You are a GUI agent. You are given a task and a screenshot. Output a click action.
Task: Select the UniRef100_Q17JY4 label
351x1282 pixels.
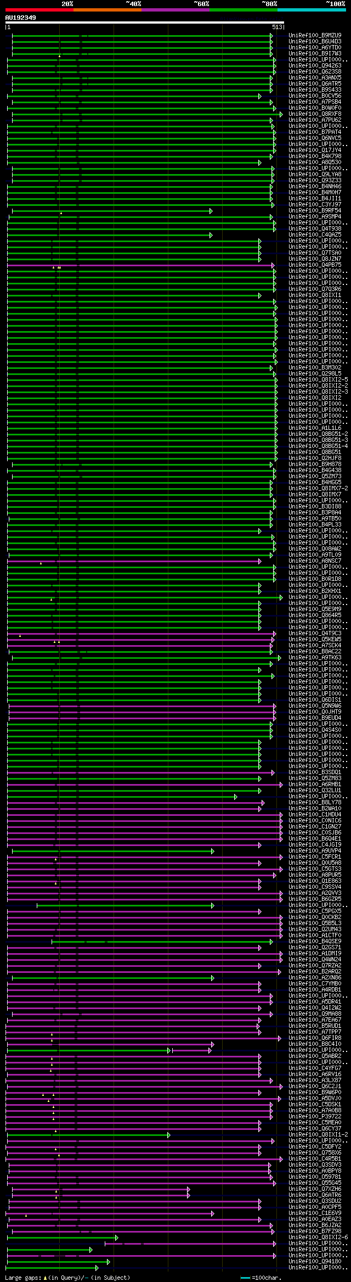pyautogui.click(x=315, y=150)
